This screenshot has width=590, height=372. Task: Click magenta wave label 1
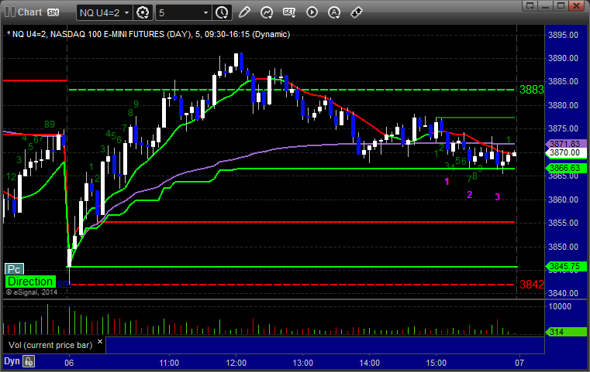click(447, 182)
